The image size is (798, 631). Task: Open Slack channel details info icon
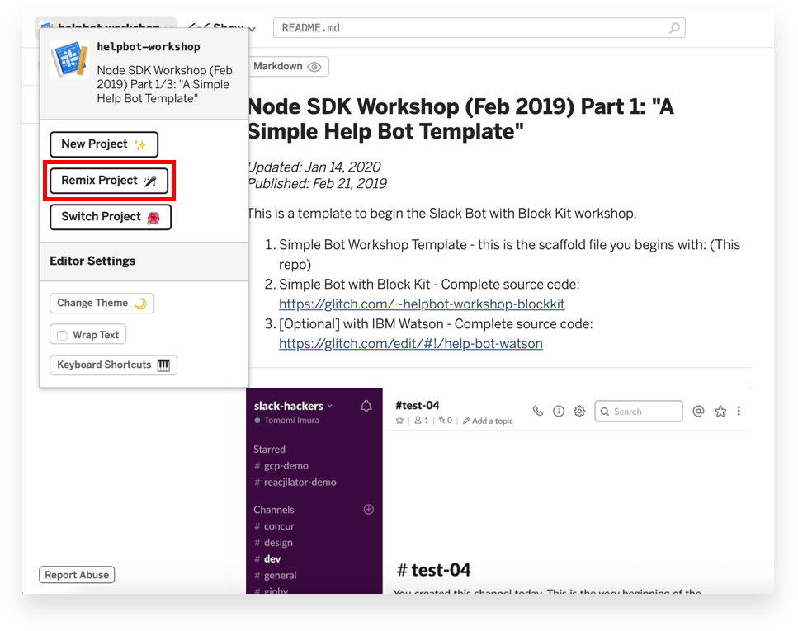559,411
